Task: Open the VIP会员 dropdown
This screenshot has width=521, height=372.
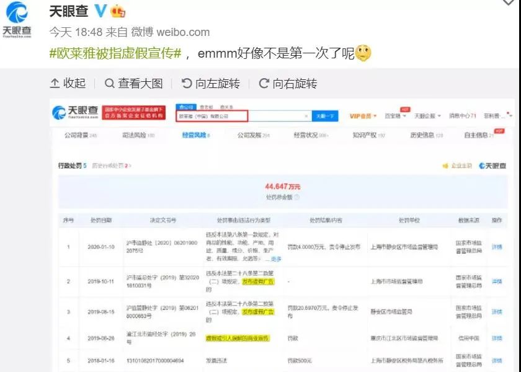Action: [x=363, y=117]
